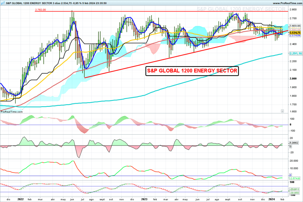The height and width of the screenshot is (202, 303).
Task: Click the -29,850 stochastic value label
Action: point(294,193)
